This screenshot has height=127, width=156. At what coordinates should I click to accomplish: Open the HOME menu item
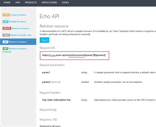tap(7, 2)
